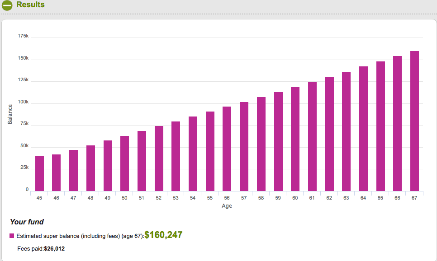This screenshot has width=437, height=261.
Task: Click the Balance axis title
Action: tap(10, 114)
